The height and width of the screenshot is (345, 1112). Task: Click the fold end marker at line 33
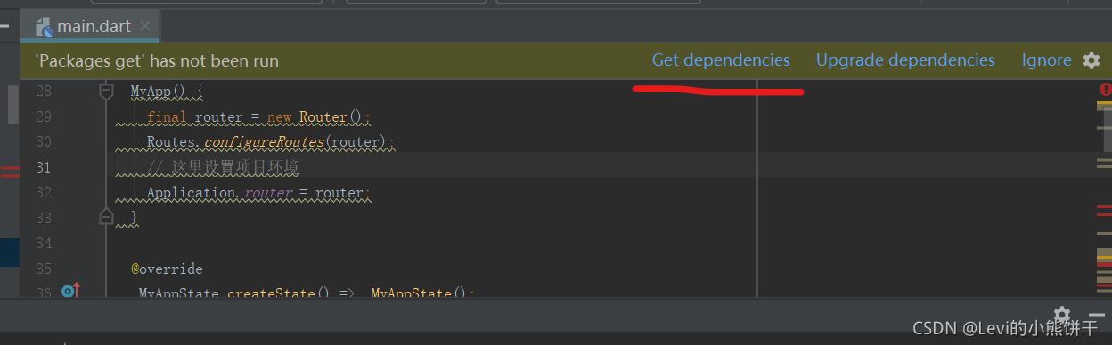(106, 216)
